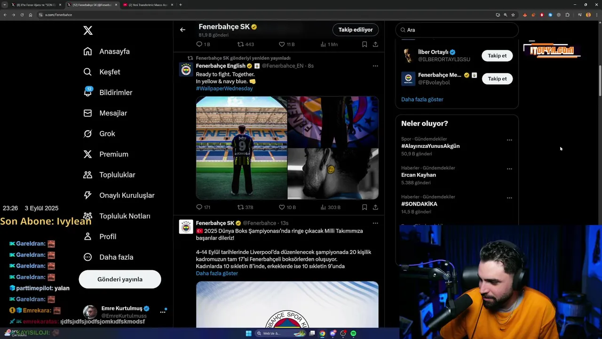Bookmark this page with the star icon
Image resolution: width=602 pixels, height=339 pixels.
[513, 15]
